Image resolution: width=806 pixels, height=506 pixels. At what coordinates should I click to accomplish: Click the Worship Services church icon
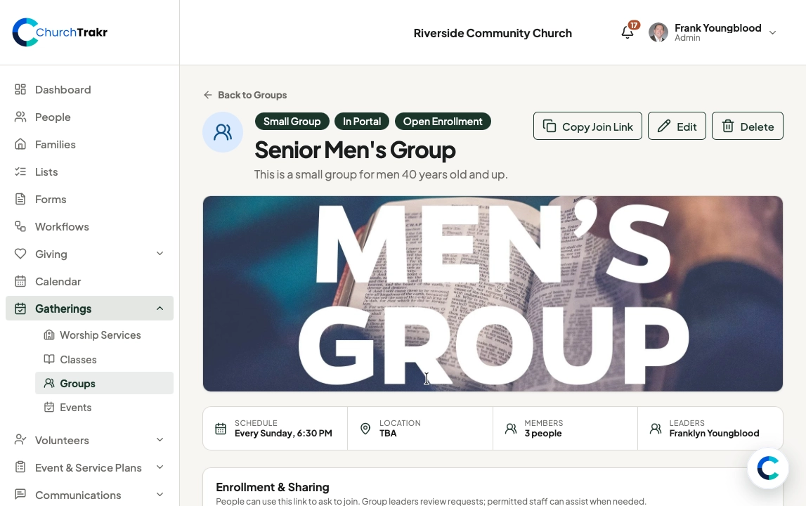(48, 335)
